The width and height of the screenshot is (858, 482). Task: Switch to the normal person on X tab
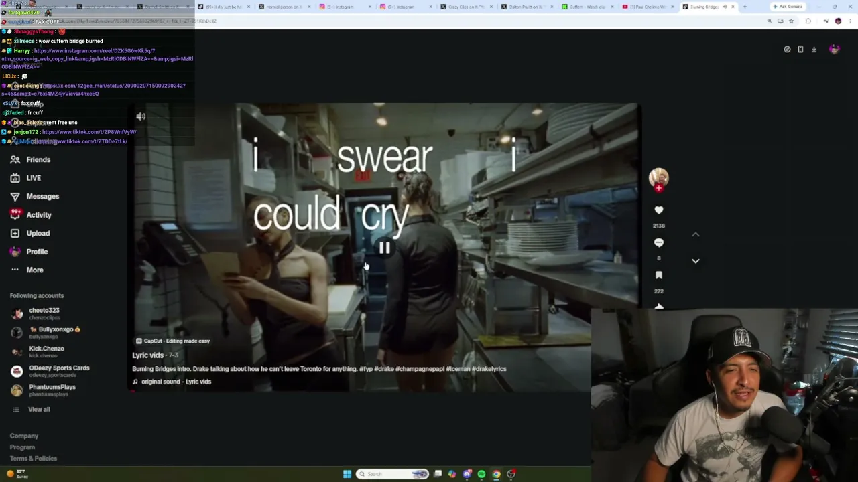click(284, 7)
